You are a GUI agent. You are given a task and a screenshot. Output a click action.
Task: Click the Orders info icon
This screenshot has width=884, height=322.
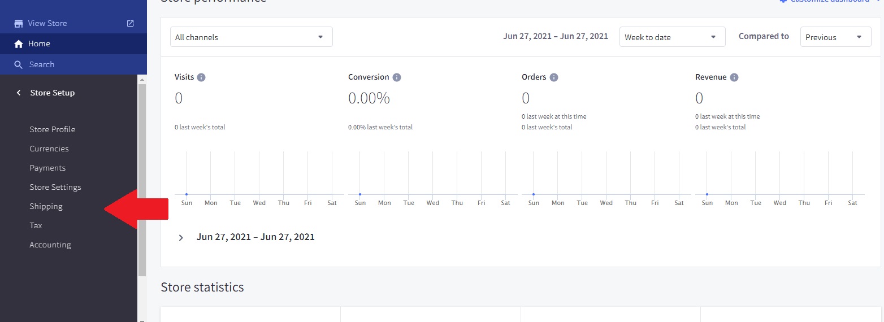pyautogui.click(x=554, y=77)
